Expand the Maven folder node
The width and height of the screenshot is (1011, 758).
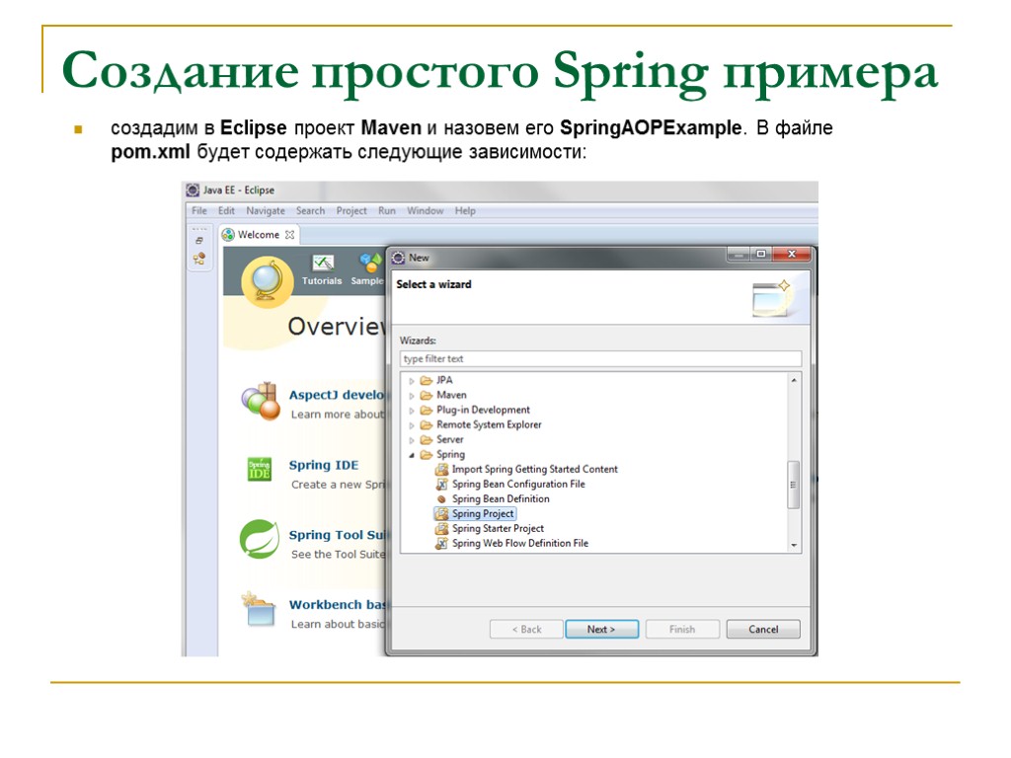(412, 396)
